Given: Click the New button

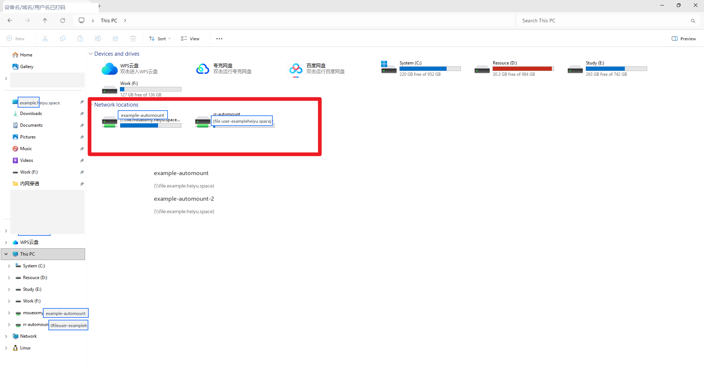Looking at the screenshot, I should [16, 38].
